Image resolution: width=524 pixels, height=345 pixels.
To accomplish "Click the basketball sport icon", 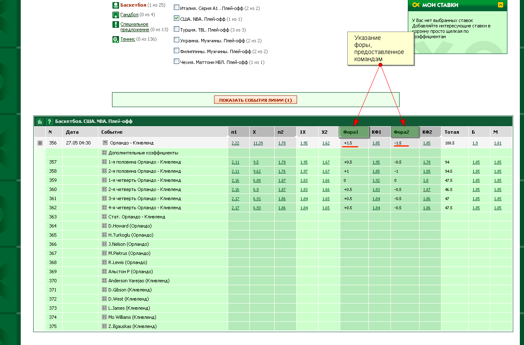I will (x=116, y=5).
